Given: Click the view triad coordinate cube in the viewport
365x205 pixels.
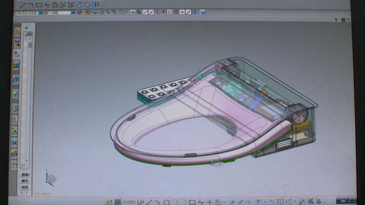Looking at the screenshot, I should tap(51, 178).
